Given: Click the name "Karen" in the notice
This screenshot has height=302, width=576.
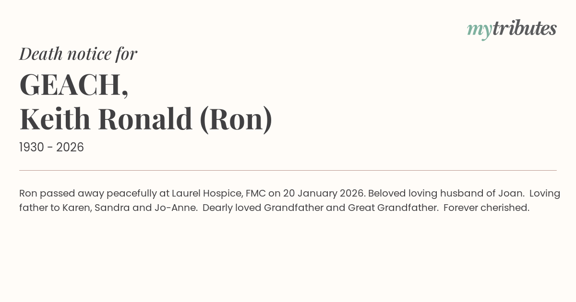Looking at the screenshot, I should (75, 208).
